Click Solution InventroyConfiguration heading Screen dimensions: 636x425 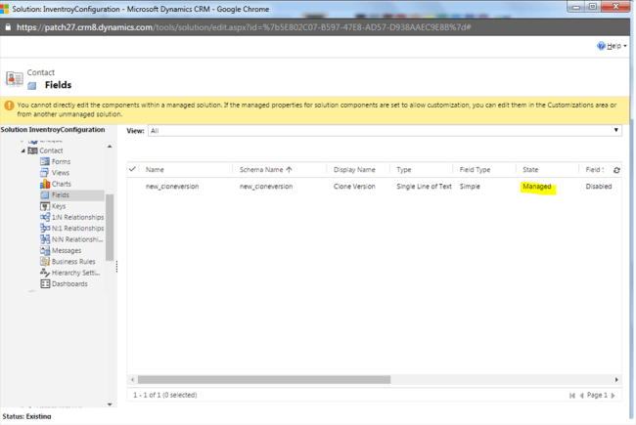[x=53, y=130]
